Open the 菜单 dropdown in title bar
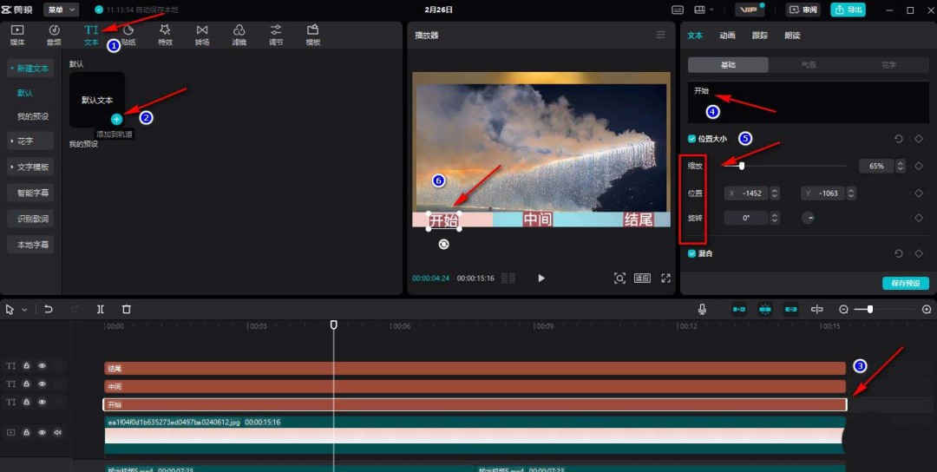The width and height of the screenshot is (937, 472). click(59, 10)
